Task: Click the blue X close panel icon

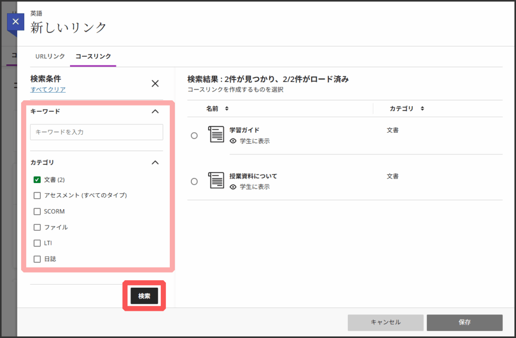Action: pyautogui.click(x=15, y=22)
